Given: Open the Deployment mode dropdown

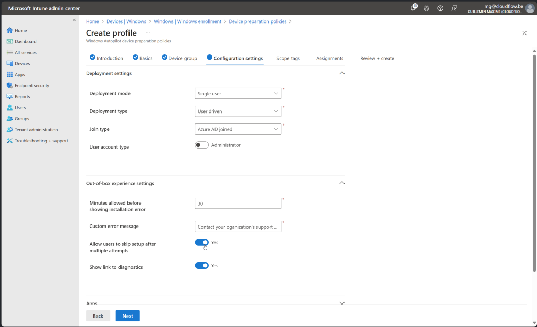Looking at the screenshot, I should click(x=238, y=93).
